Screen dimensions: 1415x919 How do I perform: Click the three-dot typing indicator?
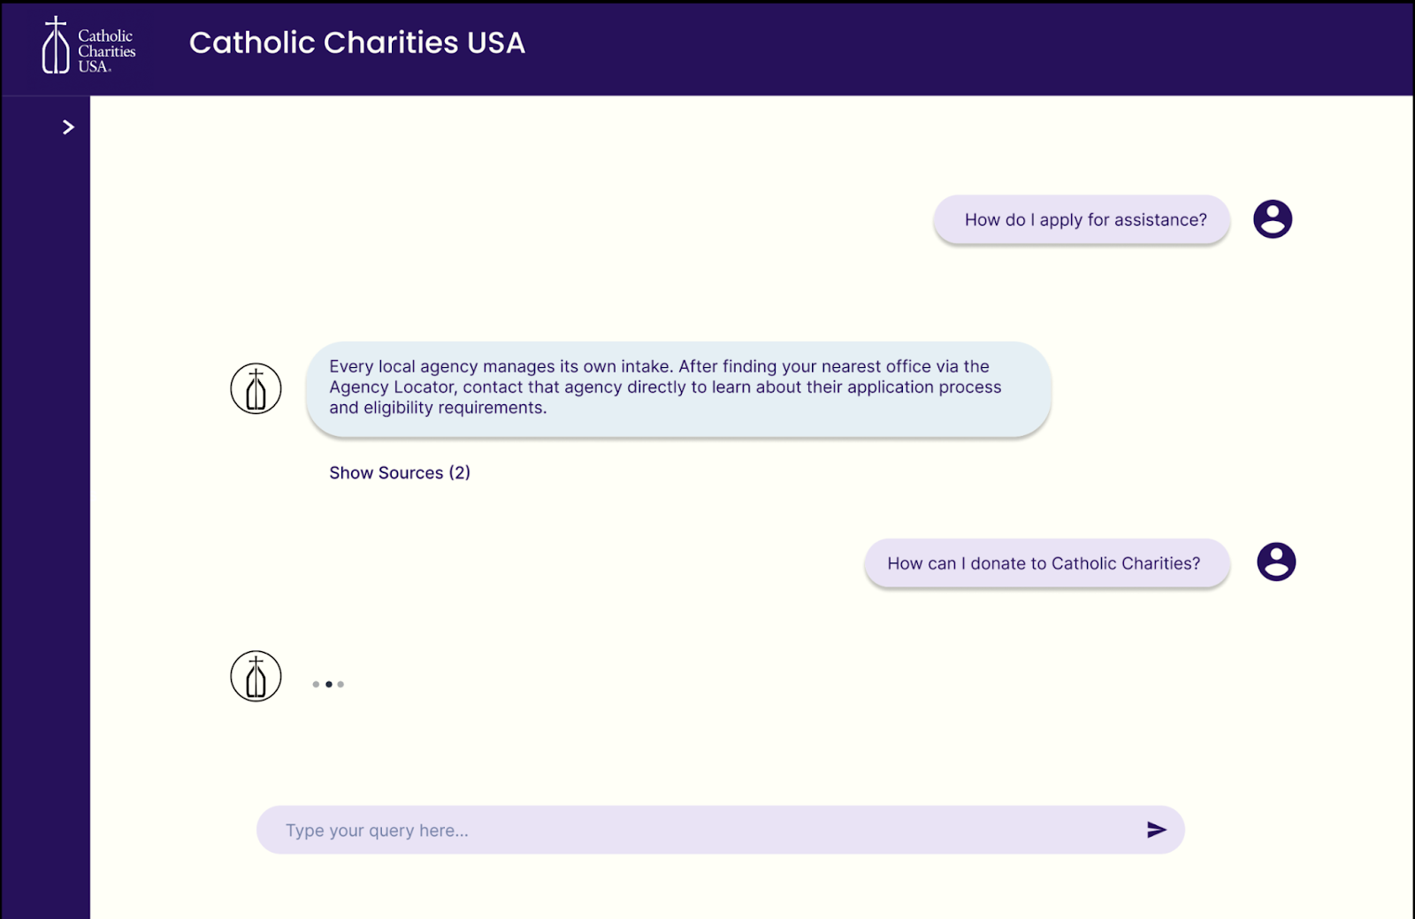point(328,684)
